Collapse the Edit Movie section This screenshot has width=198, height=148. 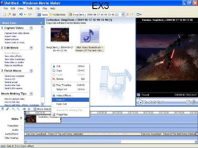31,48
